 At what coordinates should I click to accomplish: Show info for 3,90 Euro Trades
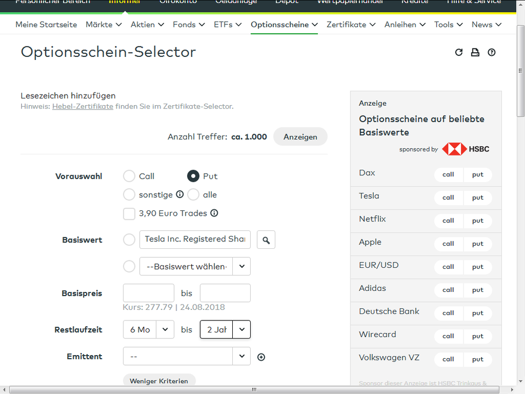pos(214,213)
